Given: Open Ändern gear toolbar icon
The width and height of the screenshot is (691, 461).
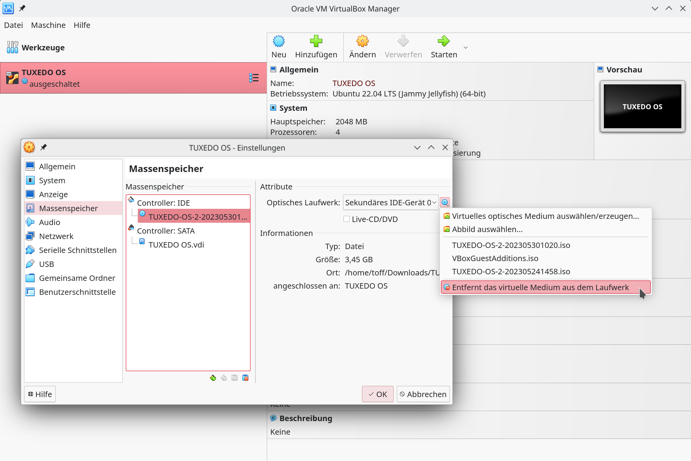Looking at the screenshot, I should pos(362,41).
